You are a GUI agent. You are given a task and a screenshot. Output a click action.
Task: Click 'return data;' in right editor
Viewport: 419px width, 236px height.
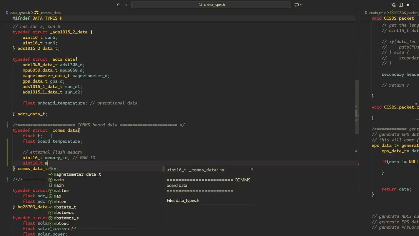pos(396,189)
